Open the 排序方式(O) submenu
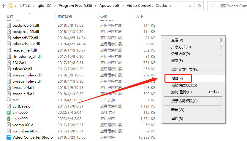This screenshot has height=141, width=247. [193, 47]
